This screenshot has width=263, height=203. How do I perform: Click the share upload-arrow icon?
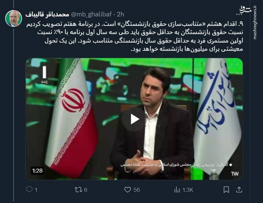239,190
